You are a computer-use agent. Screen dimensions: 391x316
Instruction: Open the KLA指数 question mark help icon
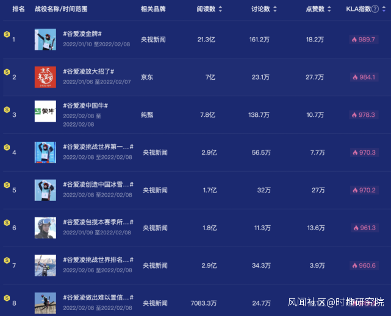(x=375, y=9)
